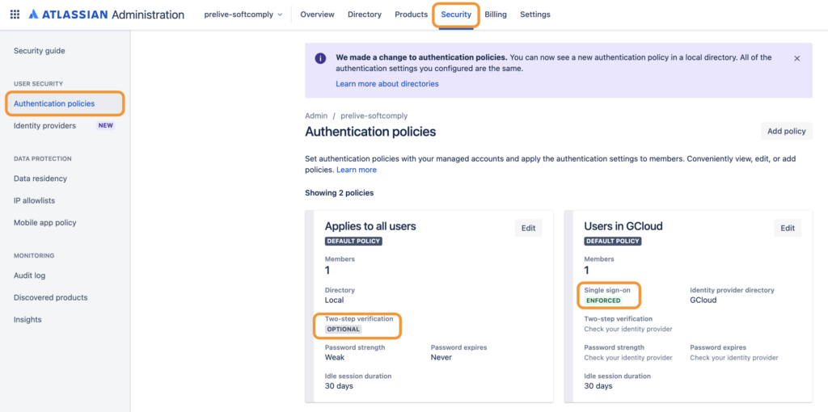This screenshot has width=828, height=412.
Task: Open the app switcher grid icon
Action: pyautogui.click(x=15, y=15)
